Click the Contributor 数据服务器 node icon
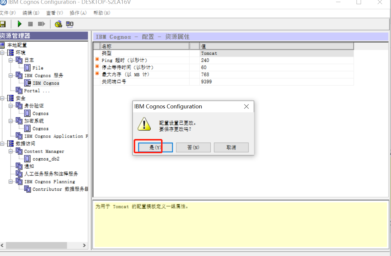The width and height of the screenshot is (391, 256). (x=28, y=189)
